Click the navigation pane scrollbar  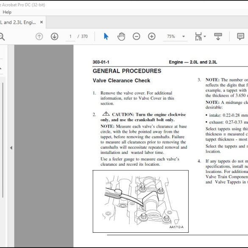point(3,140)
